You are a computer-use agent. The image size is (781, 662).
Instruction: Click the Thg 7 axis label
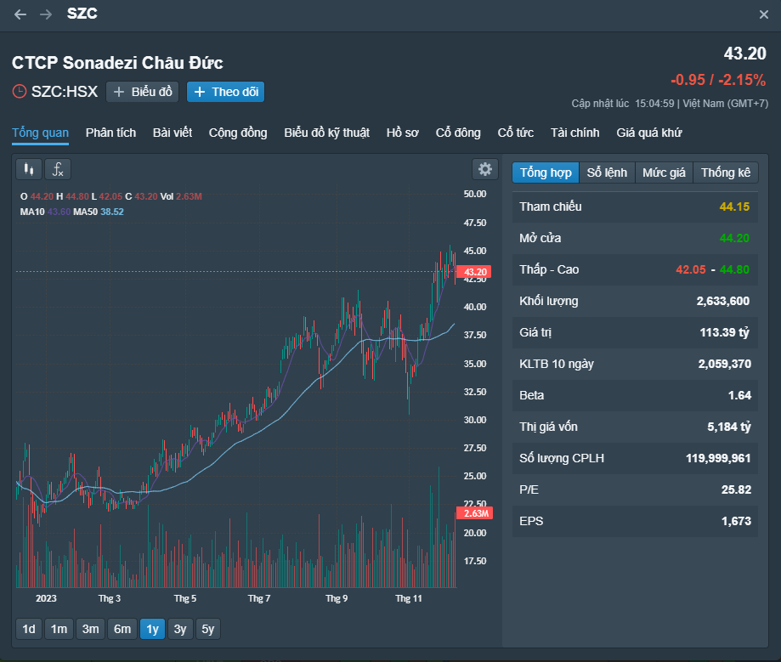[259, 598]
